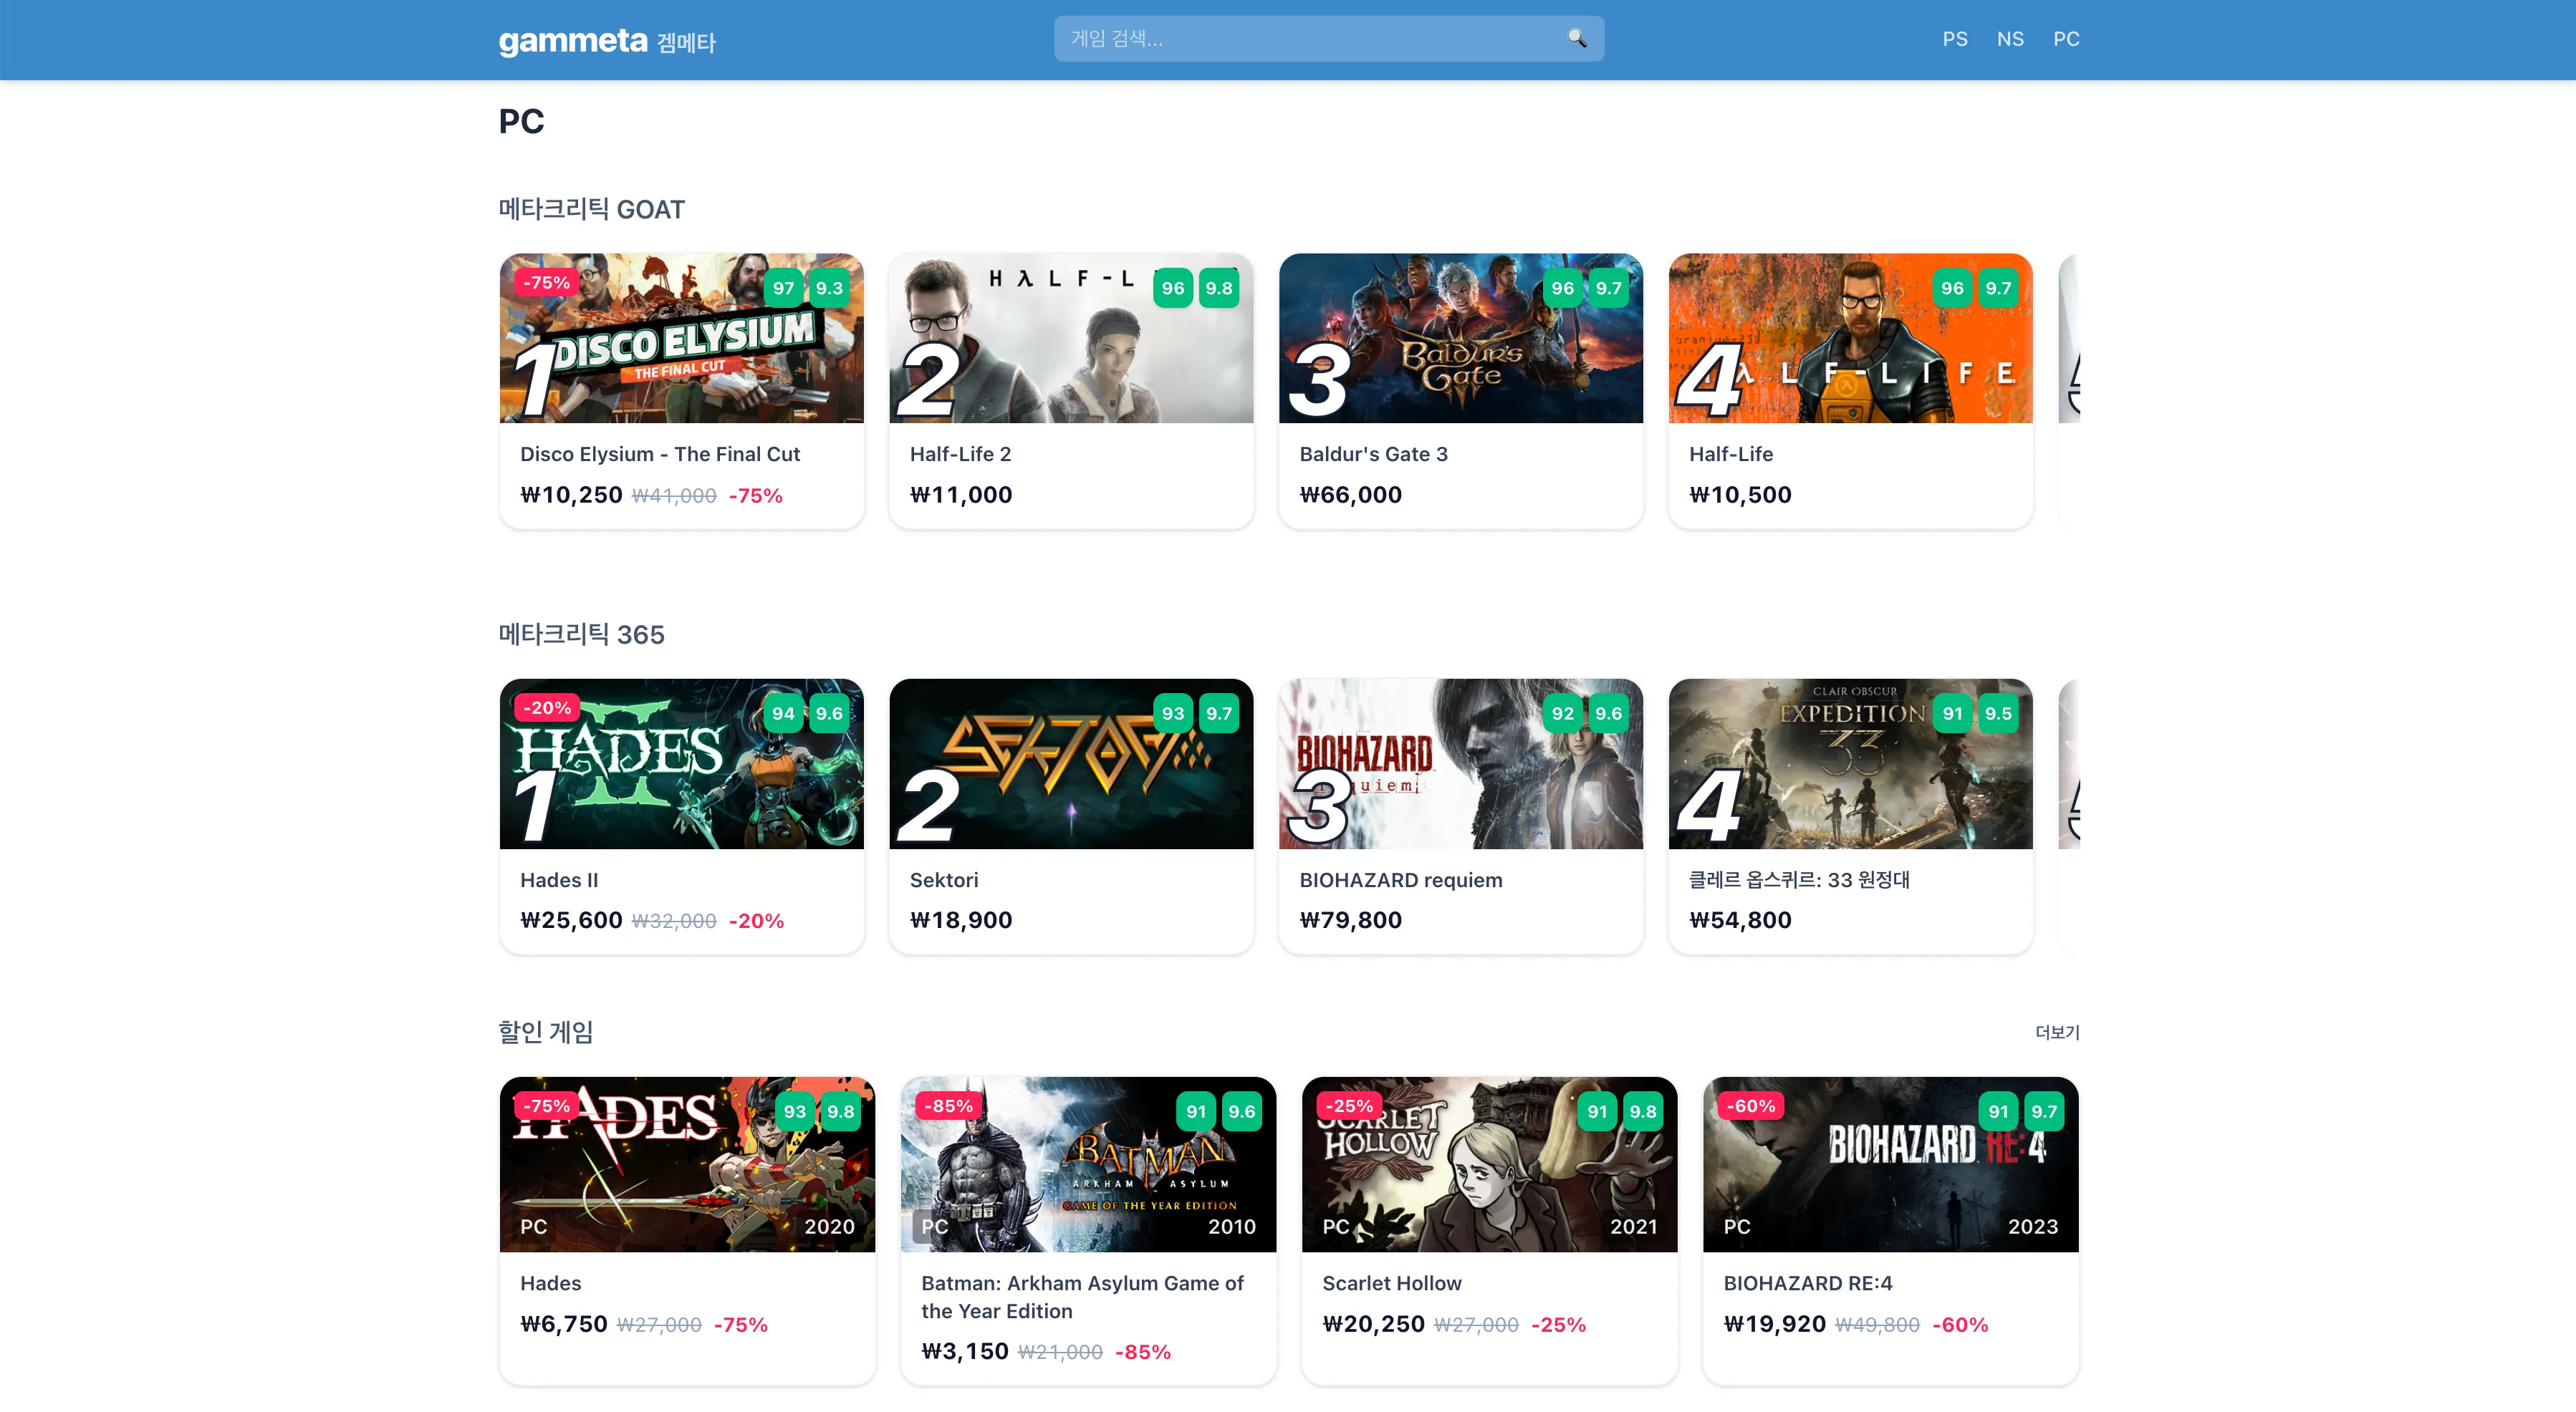Click the -20% badge on Hades II

pos(547,707)
